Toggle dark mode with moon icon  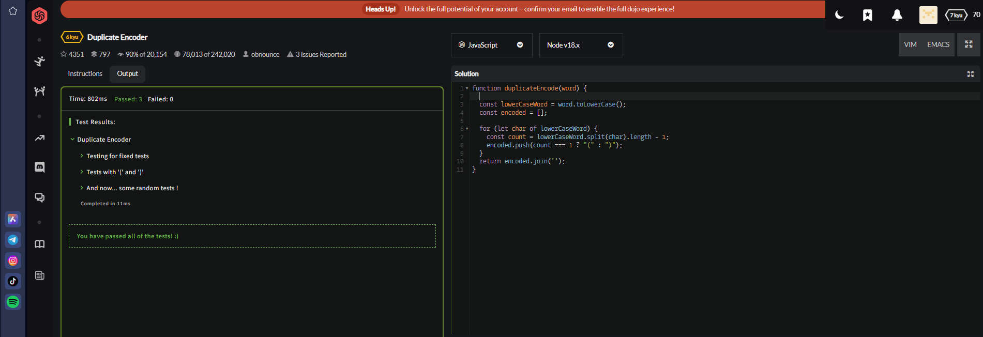839,15
